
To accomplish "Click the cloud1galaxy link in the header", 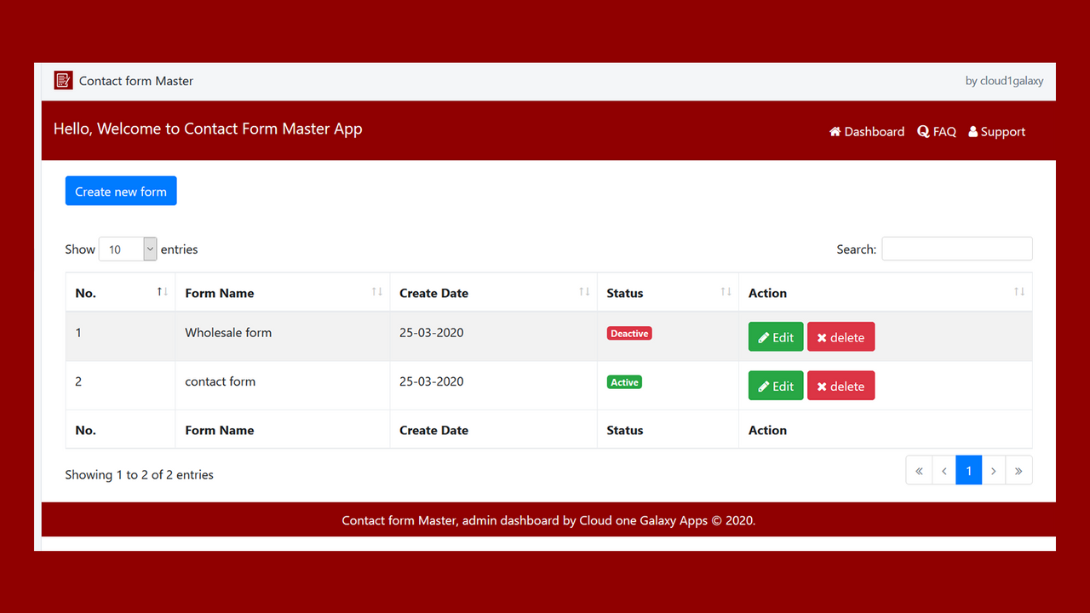I will click(x=1012, y=80).
